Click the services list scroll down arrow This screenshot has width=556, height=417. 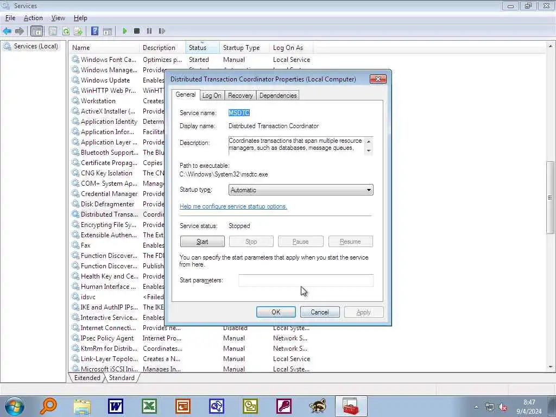tap(550, 367)
